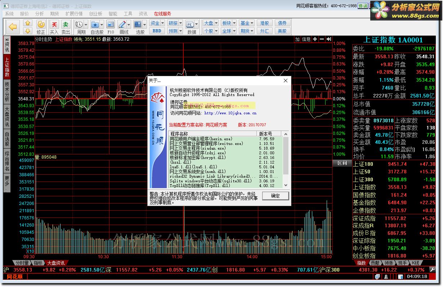Image resolution: width=443 pixels, height=287 pixels.
Task: Click the sidebar collapse icon above 资讯
Action: coord(7,39)
